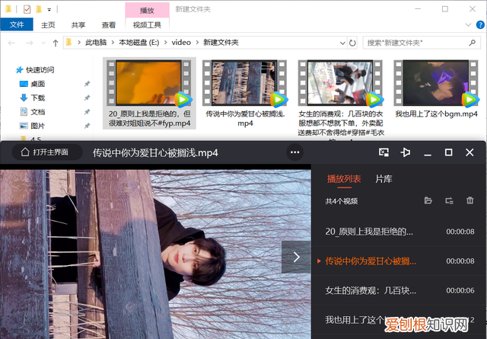
Task: Play 20_原则上我是拒绝的 in the playlist
Action: point(369,232)
